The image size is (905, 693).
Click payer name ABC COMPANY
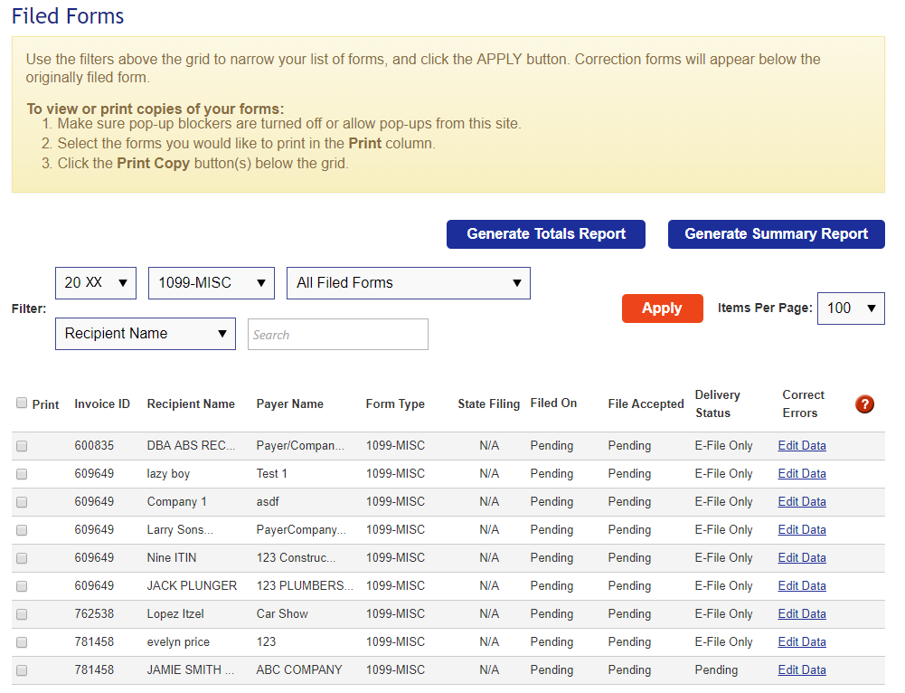pyautogui.click(x=299, y=669)
